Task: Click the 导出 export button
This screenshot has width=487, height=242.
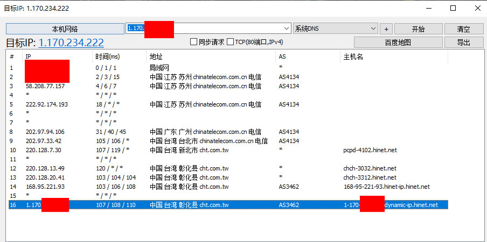Action: [x=463, y=42]
